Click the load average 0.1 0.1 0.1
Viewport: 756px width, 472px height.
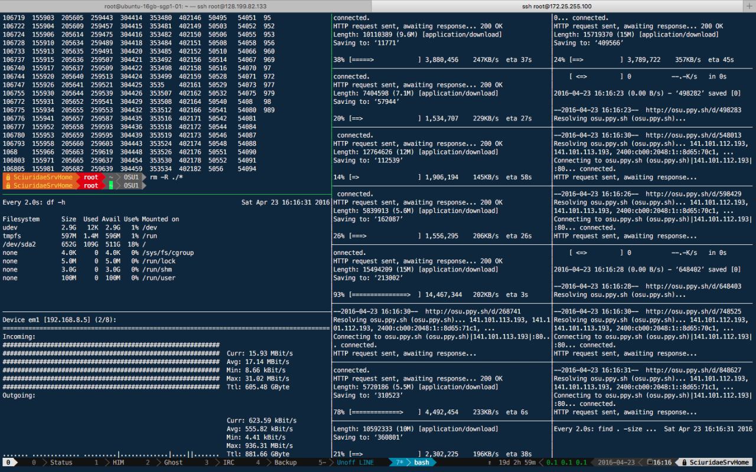pyautogui.click(x=566, y=463)
